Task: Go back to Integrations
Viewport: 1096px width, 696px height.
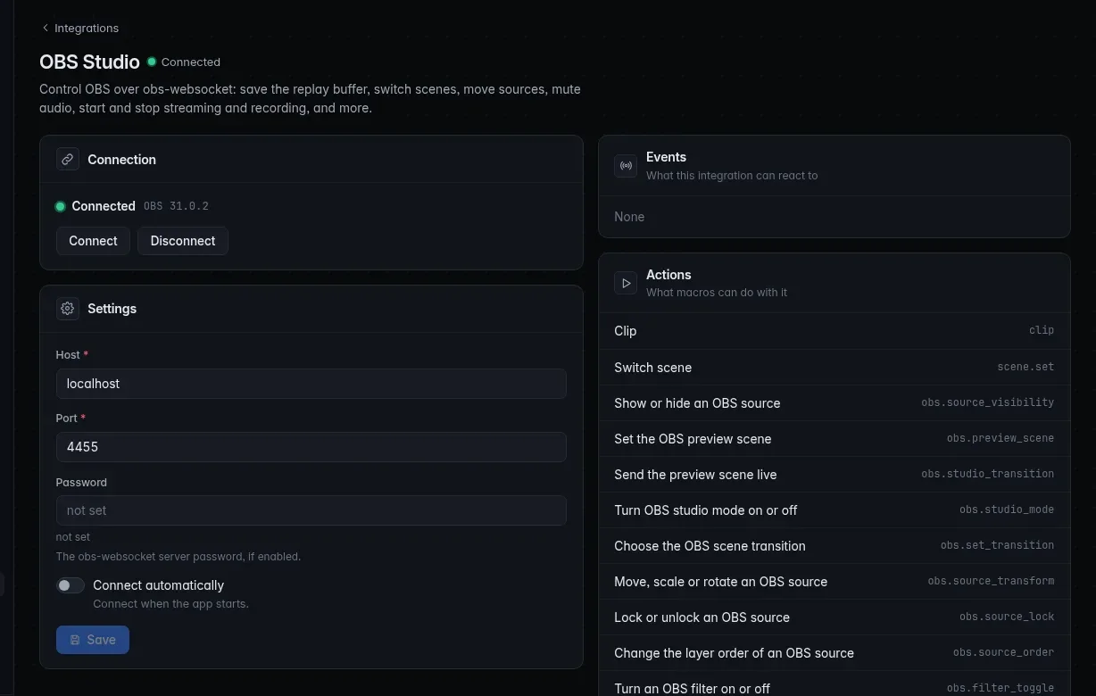Action: (x=79, y=28)
